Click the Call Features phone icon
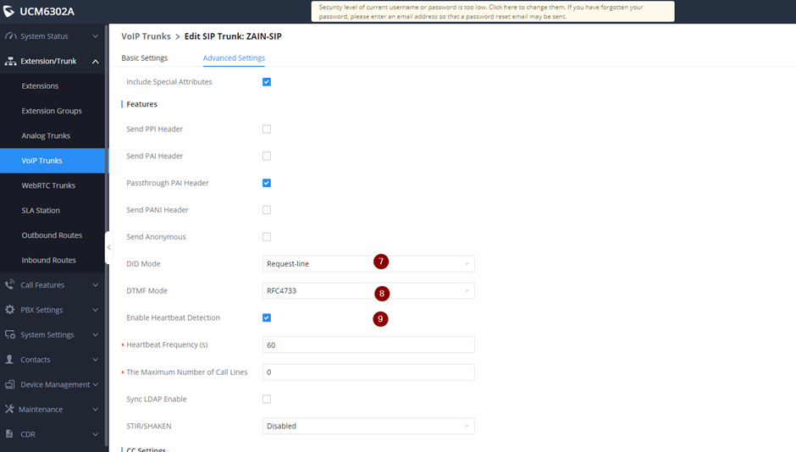Image resolution: width=796 pixels, height=452 pixels. (10, 285)
